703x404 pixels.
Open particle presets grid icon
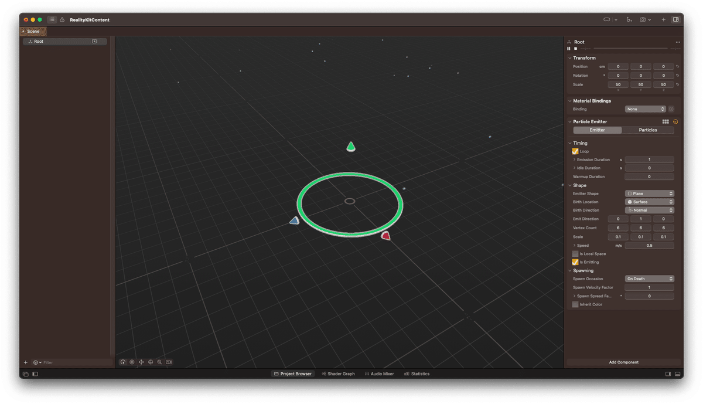pos(666,121)
